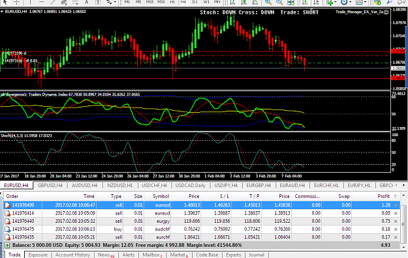
Task: Open the GBPUSD,H4 chart tab
Action: pyautogui.click(x=50, y=185)
